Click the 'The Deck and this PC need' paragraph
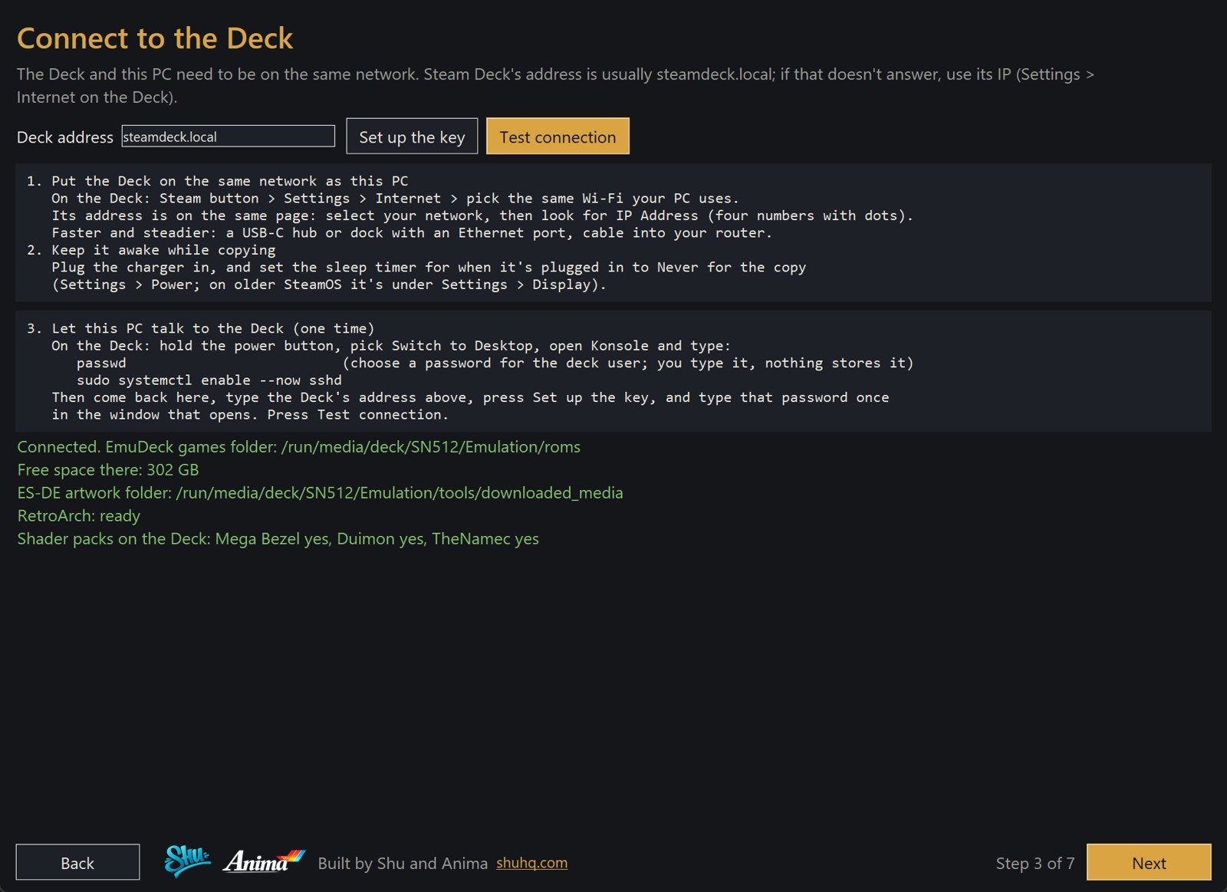Screen dimensions: 1227x892 (x=555, y=86)
